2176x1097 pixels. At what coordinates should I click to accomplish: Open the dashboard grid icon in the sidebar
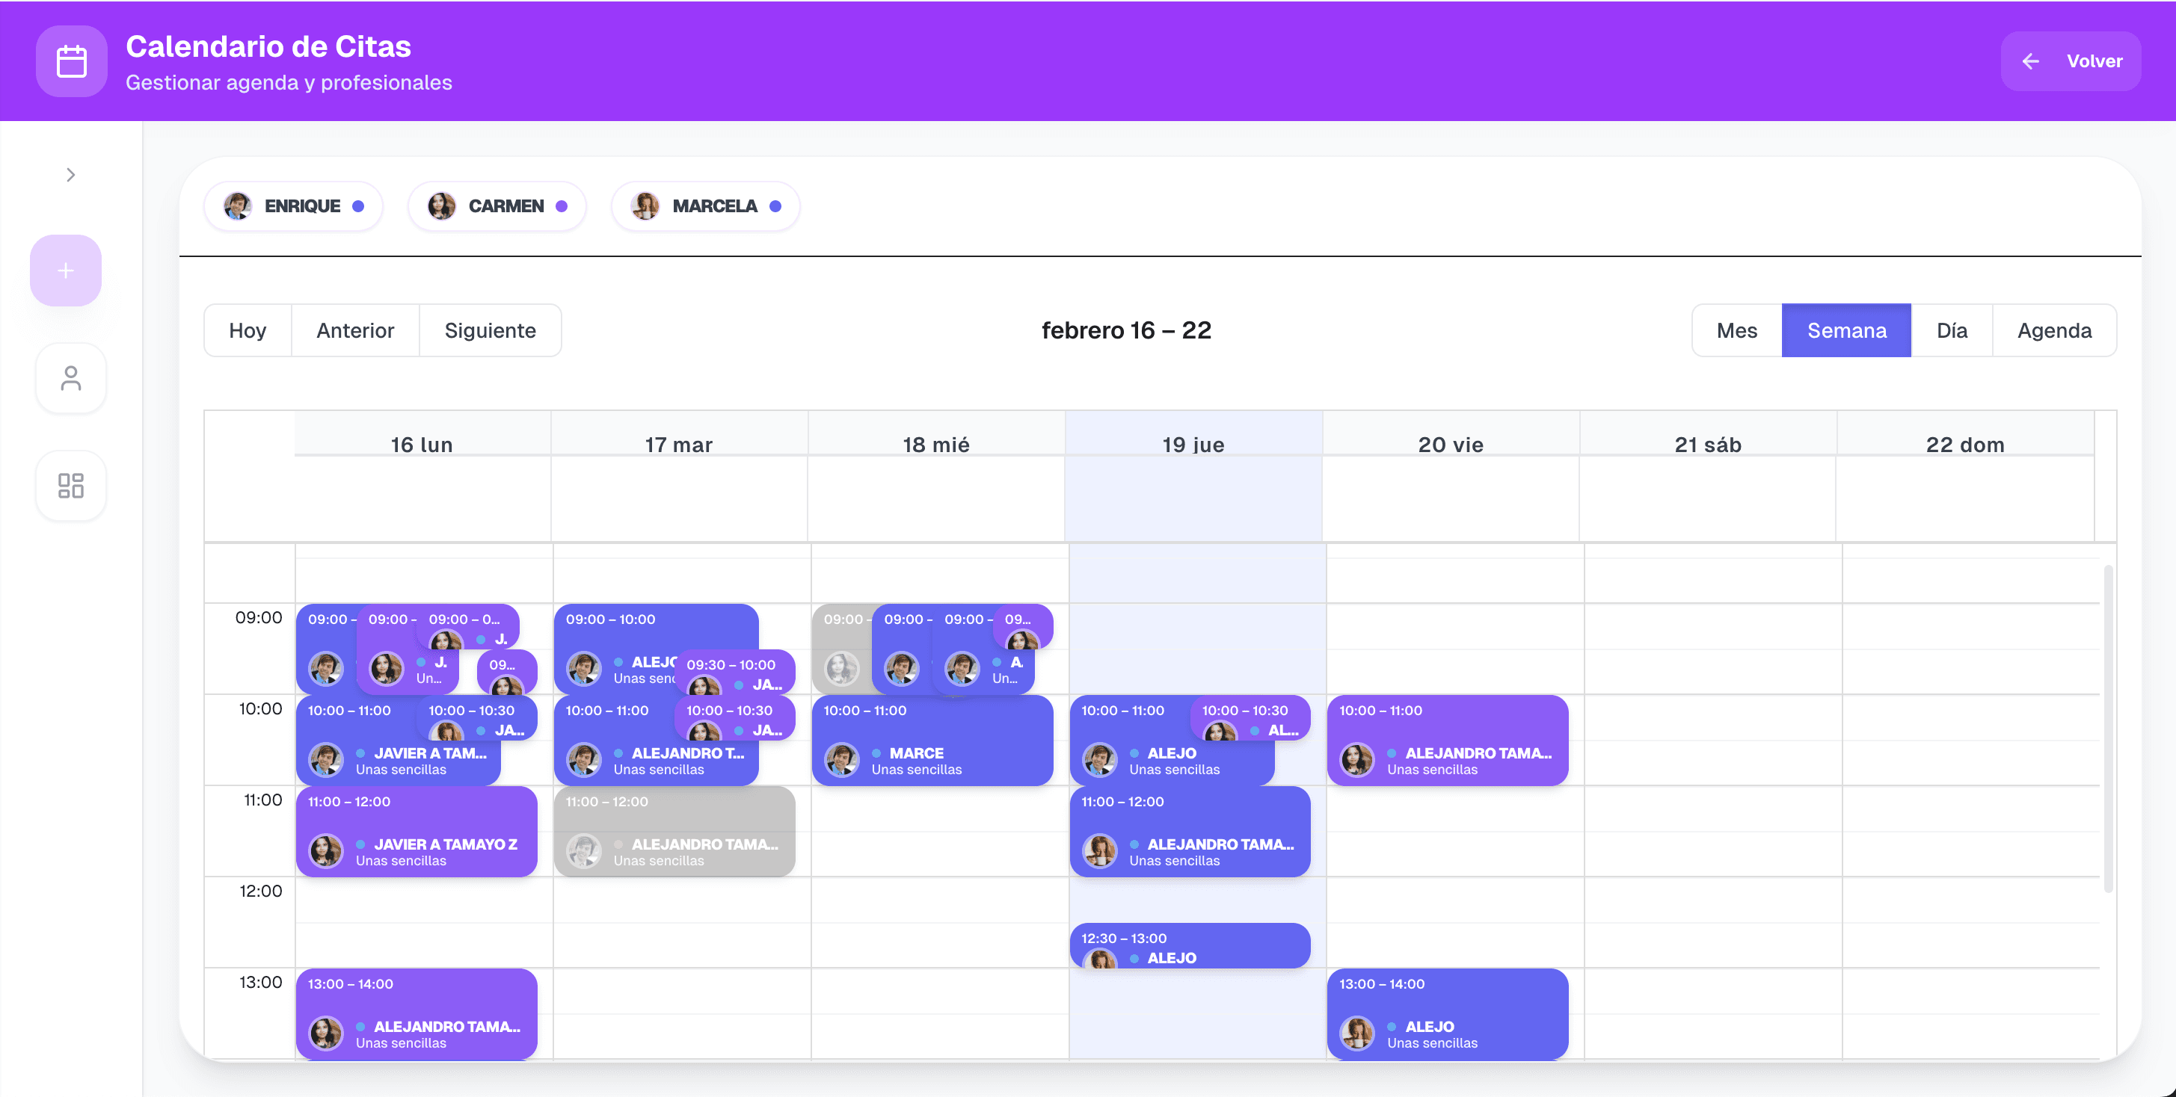tap(70, 486)
